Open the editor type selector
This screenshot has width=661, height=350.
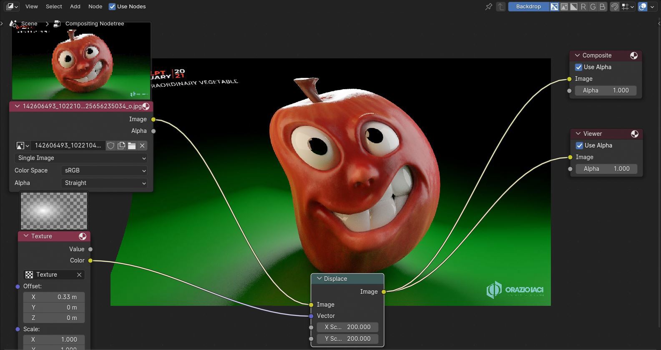click(12, 6)
